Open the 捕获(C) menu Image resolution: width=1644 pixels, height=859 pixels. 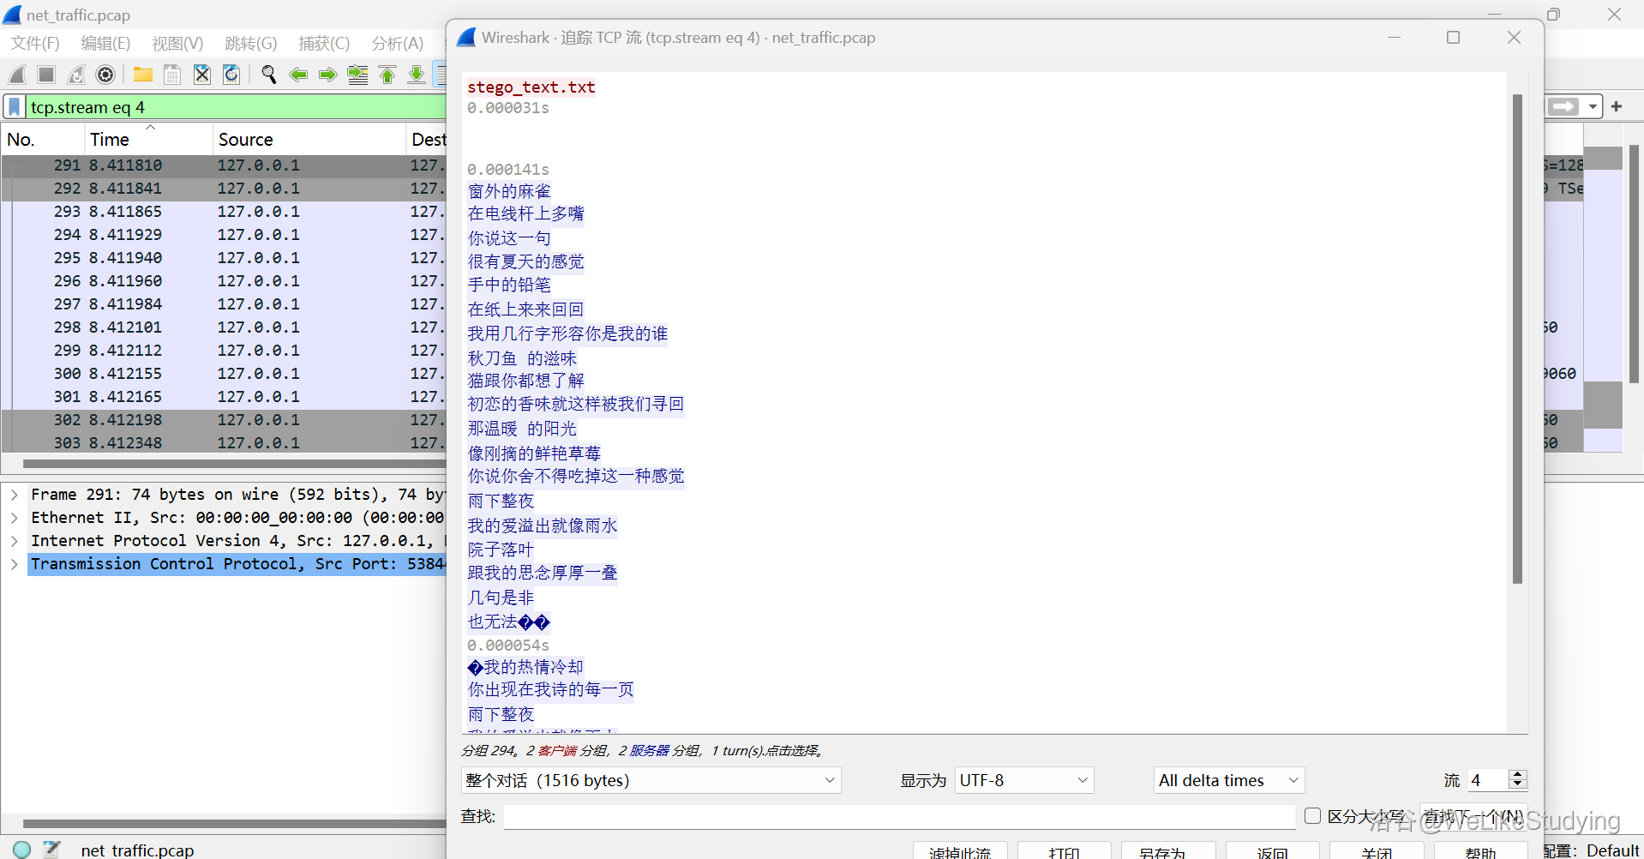point(324,43)
